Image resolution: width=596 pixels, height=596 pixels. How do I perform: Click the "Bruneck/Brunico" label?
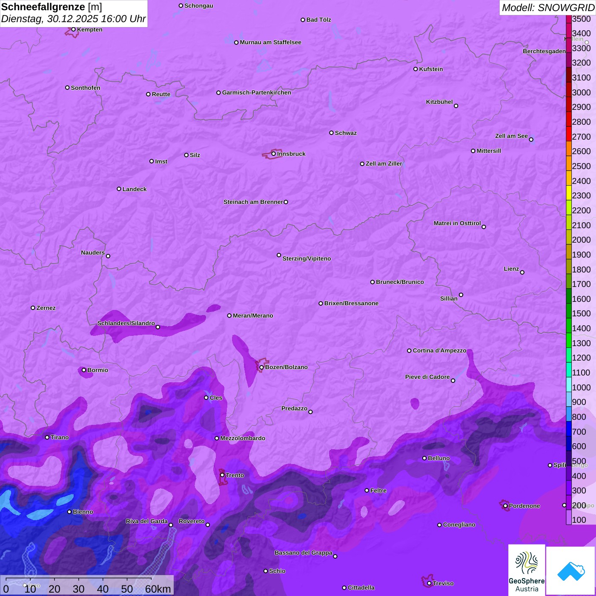click(400, 282)
